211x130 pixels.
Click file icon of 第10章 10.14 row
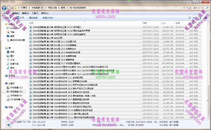click(x=31, y=31)
